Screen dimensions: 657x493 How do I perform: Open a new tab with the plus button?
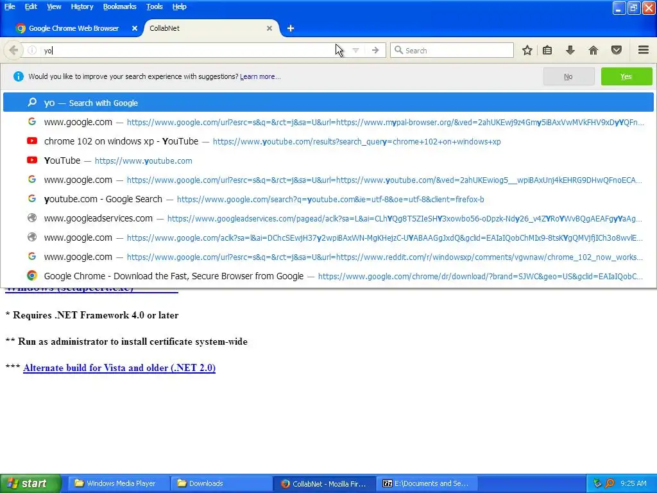pos(291,28)
